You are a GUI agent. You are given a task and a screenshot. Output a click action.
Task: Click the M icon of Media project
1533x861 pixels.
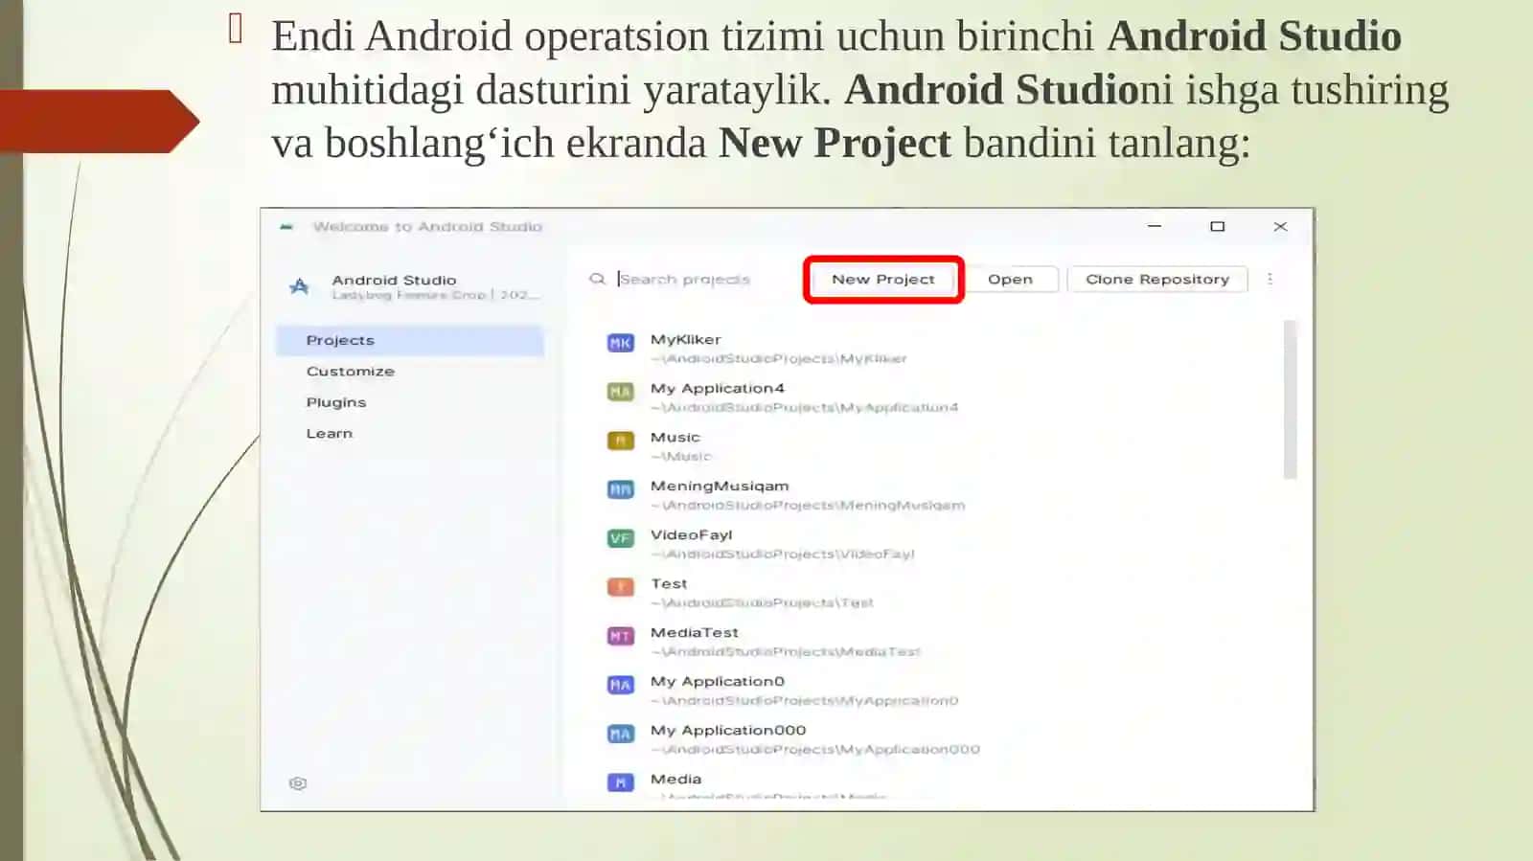[621, 782]
